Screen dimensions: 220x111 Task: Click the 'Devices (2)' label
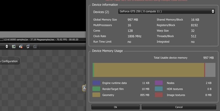coord(101,12)
